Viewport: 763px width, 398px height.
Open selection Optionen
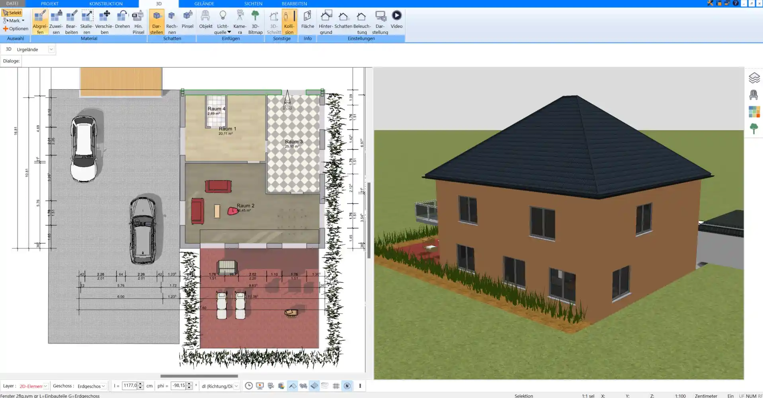pos(16,29)
